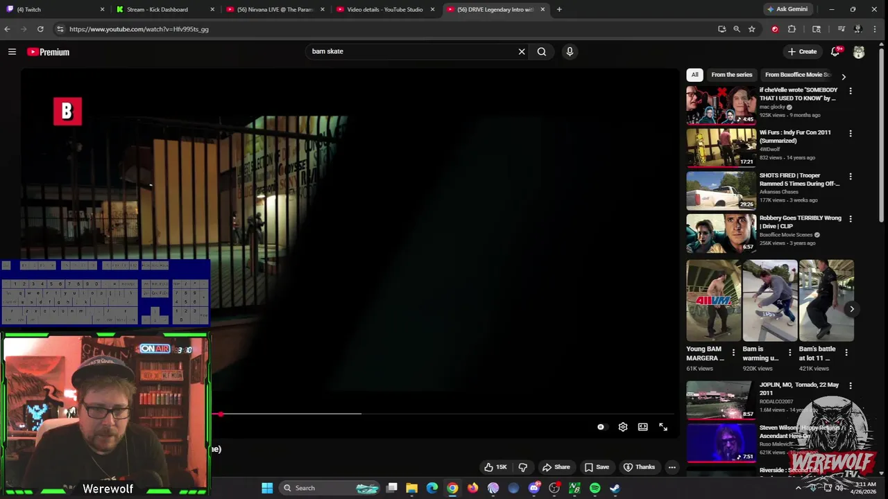Viewport: 888px width, 499px height.
Task: Open File Explorer from taskbar
Action: pyautogui.click(x=412, y=488)
